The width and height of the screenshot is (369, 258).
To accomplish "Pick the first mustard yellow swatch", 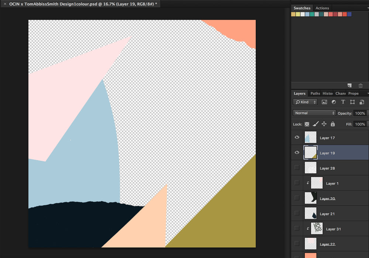I will coord(293,14).
